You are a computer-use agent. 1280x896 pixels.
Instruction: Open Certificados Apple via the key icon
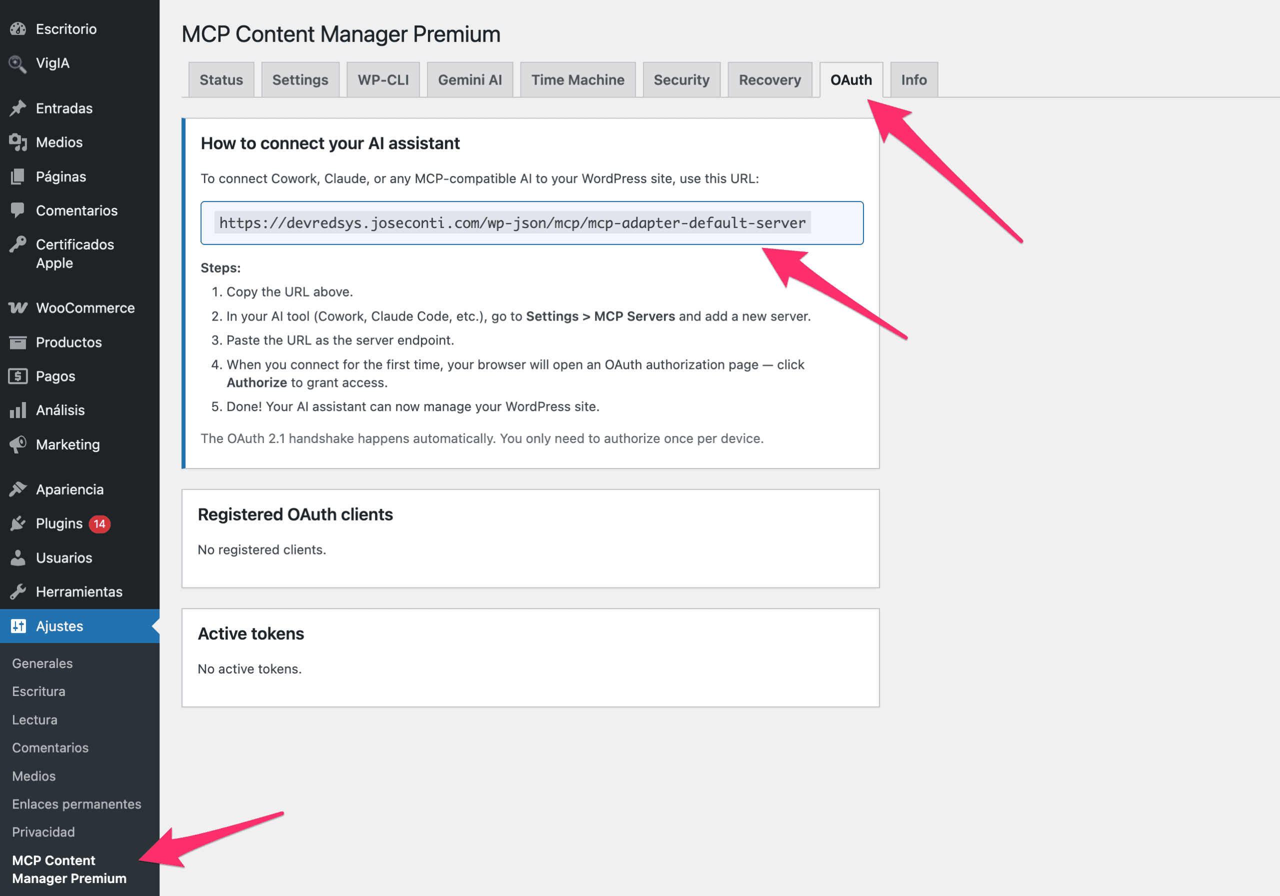coord(18,244)
